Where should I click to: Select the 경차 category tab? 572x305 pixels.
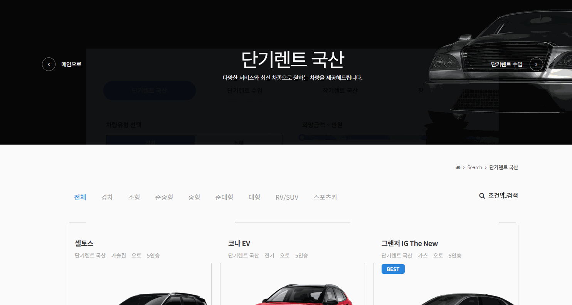point(107,197)
